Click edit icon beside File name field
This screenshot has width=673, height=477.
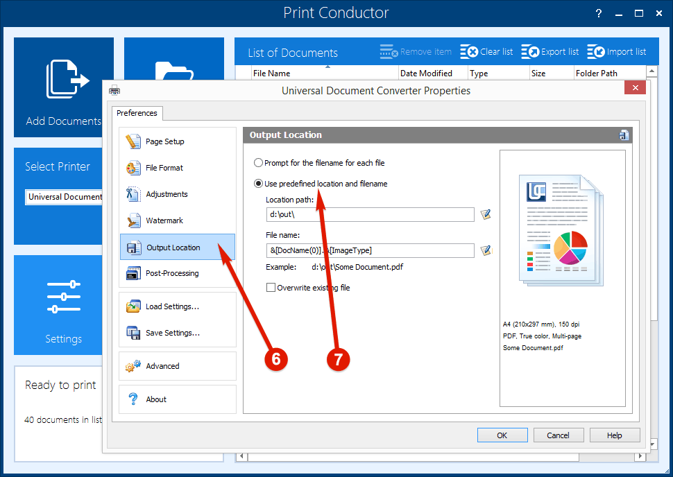pos(486,250)
